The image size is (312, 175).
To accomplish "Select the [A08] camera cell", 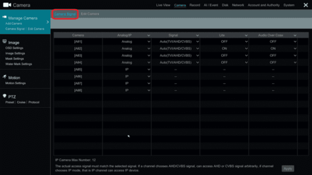I will [78, 90].
